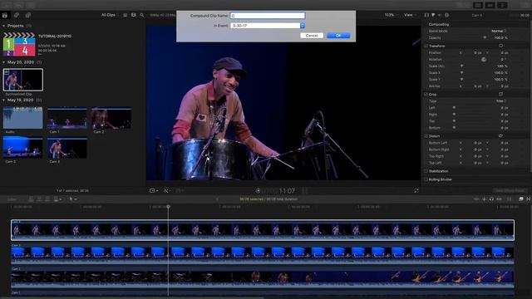Click the Scale X value 100.0 %
Screen dimensions: 532x299
click(x=500, y=73)
